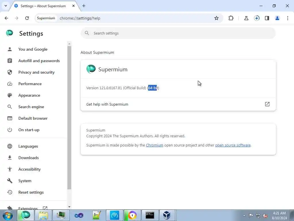Bookmark this page with the star icon
294x221 pixels.
point(216,18)
